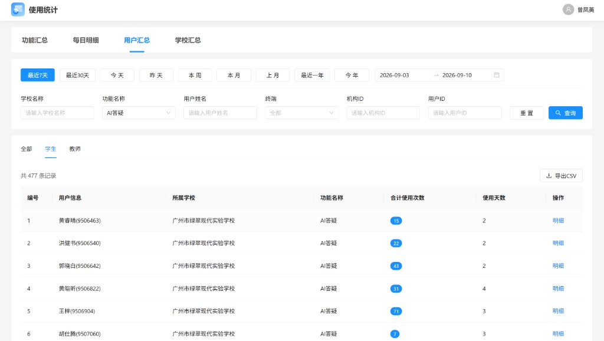Focus the 用户ID input field
The image size is (604, 341).
click(x=465, y=113)
